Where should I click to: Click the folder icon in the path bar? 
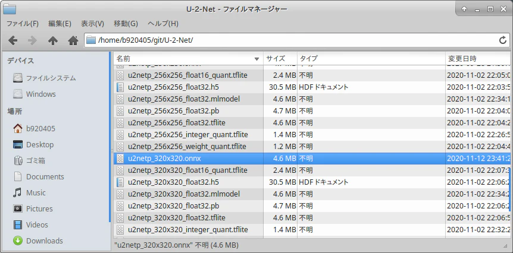tap(90, 40)
